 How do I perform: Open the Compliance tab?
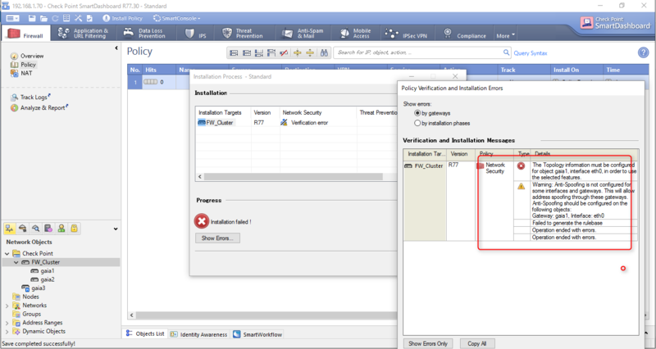point(464,34)
